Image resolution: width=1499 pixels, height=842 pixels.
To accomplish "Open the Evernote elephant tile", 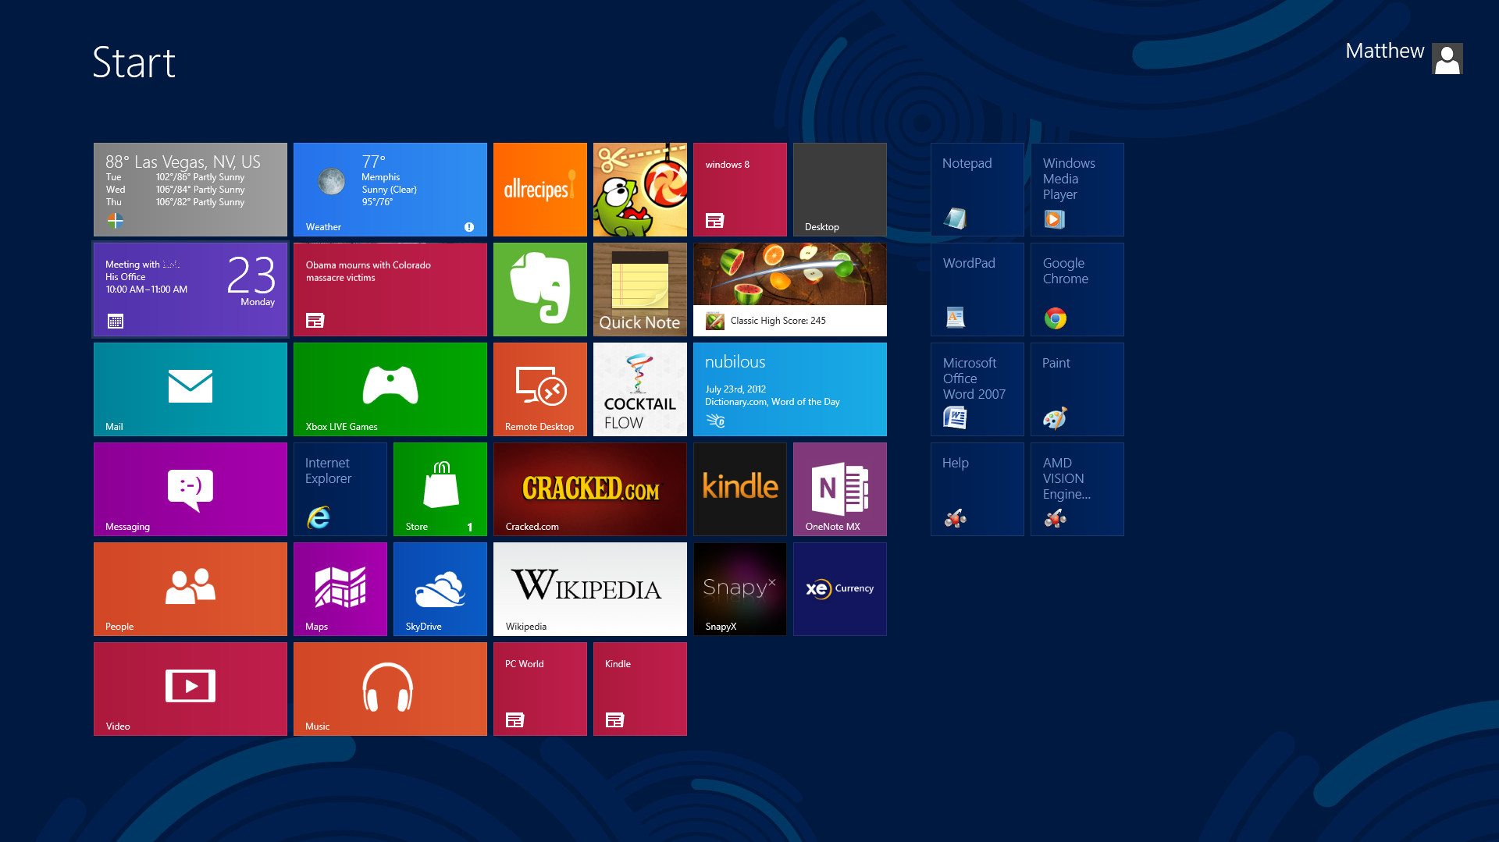I will tap(539, 289).
